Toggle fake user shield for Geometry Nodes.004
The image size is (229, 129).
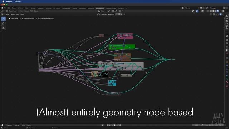117,14
